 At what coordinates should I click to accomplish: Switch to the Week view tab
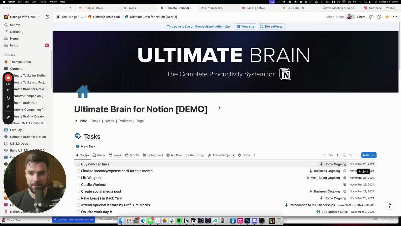tap(115, 155)
